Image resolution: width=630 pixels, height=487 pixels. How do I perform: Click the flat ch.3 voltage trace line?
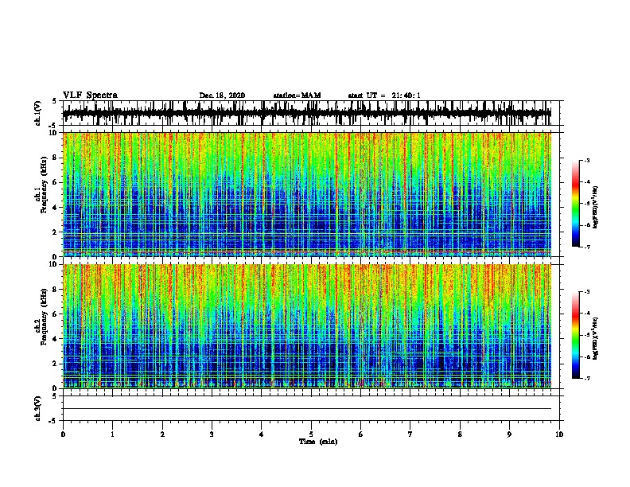coord(307,409)
